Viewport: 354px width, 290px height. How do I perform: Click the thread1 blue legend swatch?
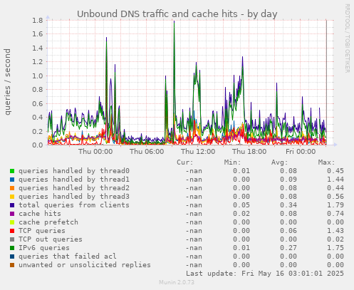point(12,180)
